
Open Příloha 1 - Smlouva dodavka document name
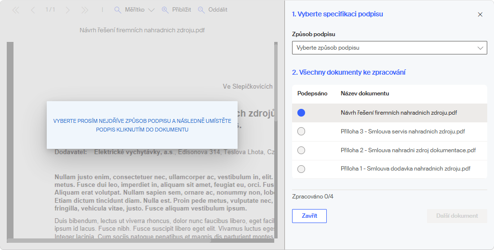tap(405, 169)
